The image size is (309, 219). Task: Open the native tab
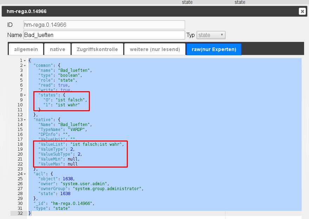click(x=57, y=49)
